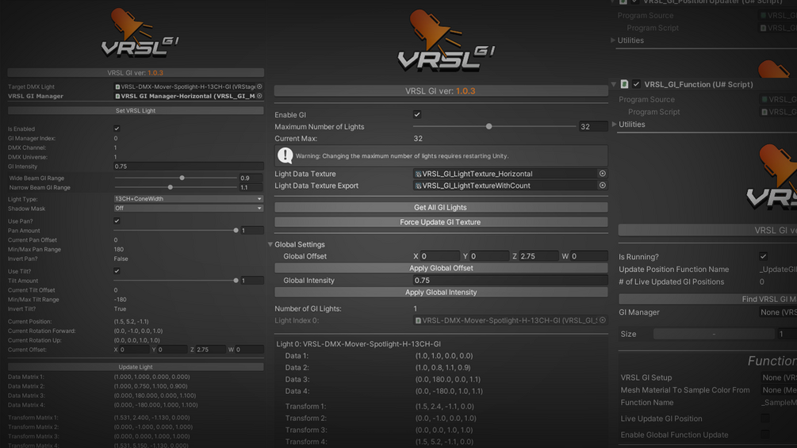Click the Current Offset Z field

point(210,350)
